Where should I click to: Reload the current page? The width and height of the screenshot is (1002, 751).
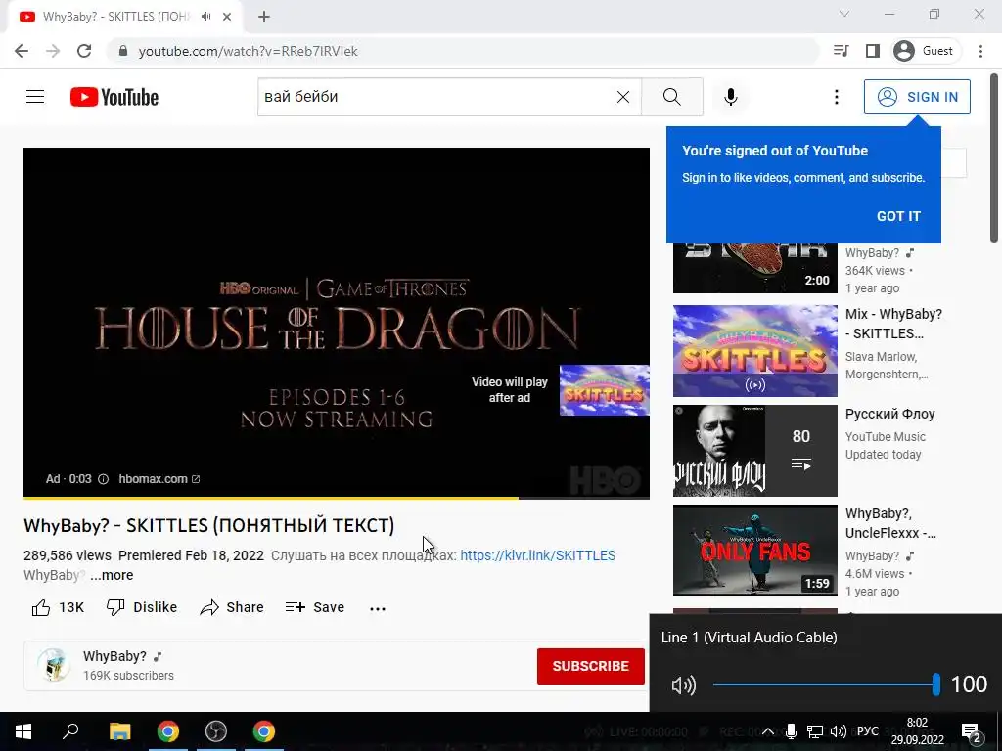click(84, 51)
